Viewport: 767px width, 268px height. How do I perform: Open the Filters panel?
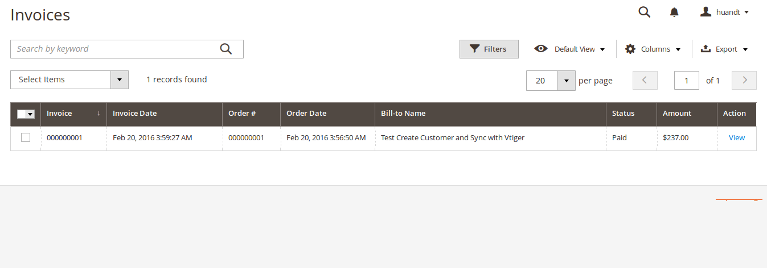[x=489, y=49]
